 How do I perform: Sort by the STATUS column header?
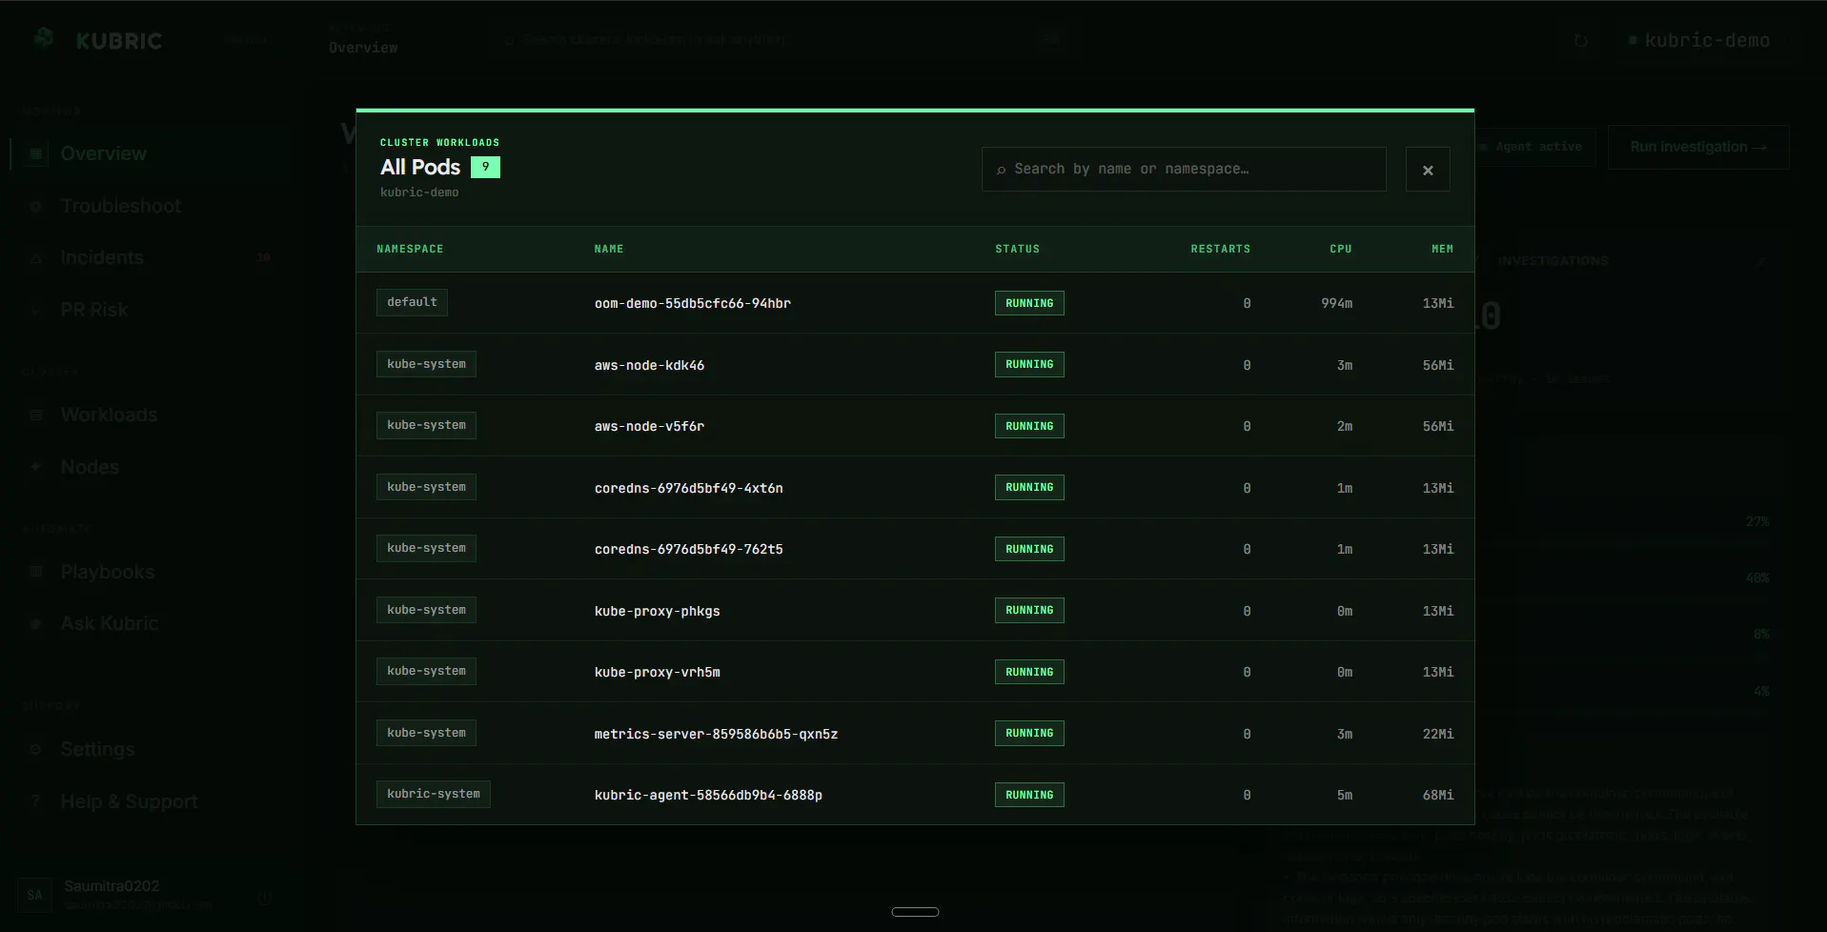click(x=1017, y=249)
